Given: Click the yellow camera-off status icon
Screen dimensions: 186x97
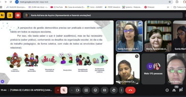Looking at the screenshot, I should (2, 15).
